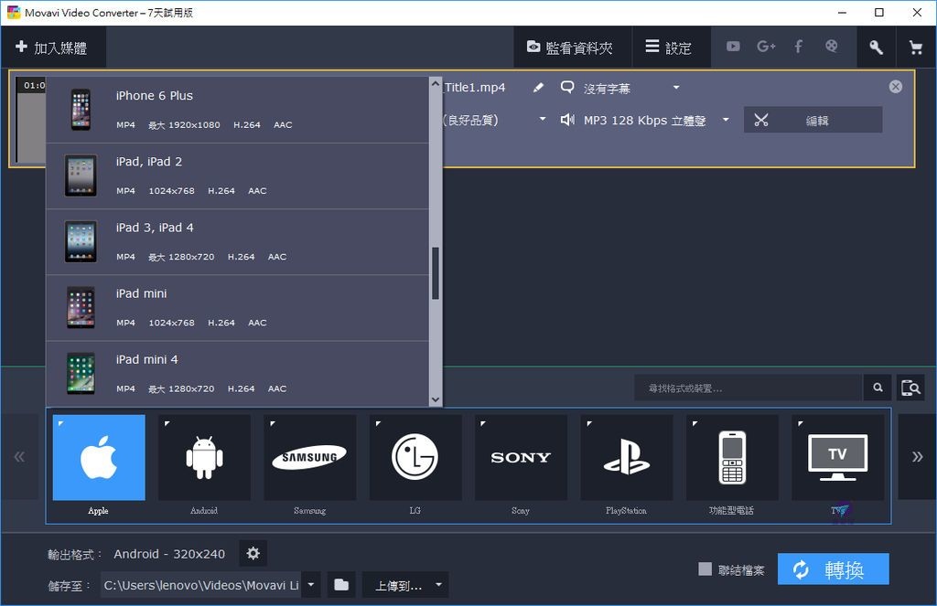Click the save path C:\Users\lenovo field
The width and height of the screenshot is (937, 606).
pos(201,585)
